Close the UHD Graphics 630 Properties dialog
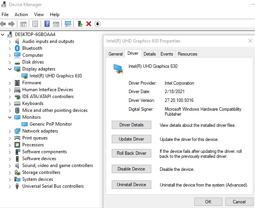Screen dimensions: 255x208 (x=250, y=41)
